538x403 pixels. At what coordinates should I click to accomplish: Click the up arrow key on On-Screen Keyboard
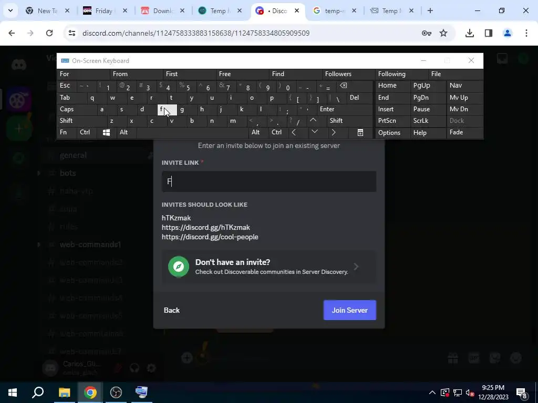pyautogui.click(x=313, y=121)
